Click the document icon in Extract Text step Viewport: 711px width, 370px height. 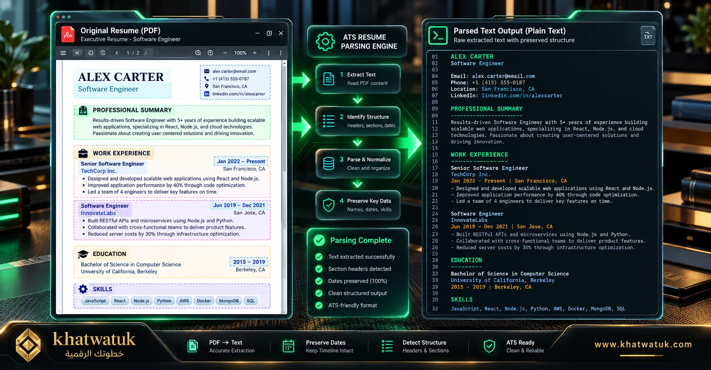coord(329,78)
